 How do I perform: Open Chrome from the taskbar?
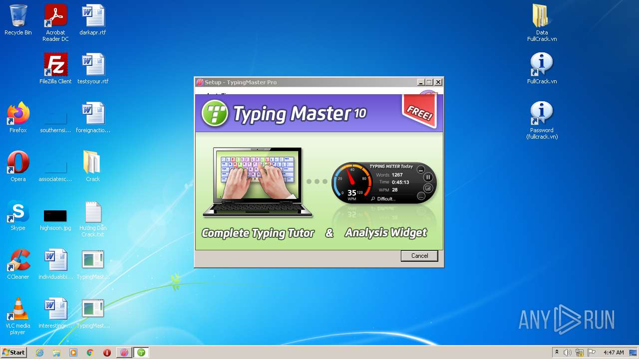tap(90, 353)
